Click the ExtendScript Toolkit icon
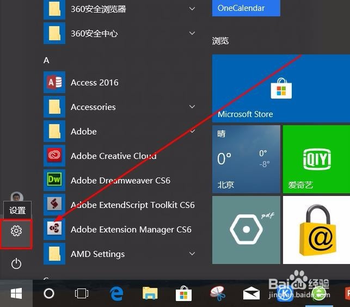The width and height of the screenshot is (350, 307). 54,205
